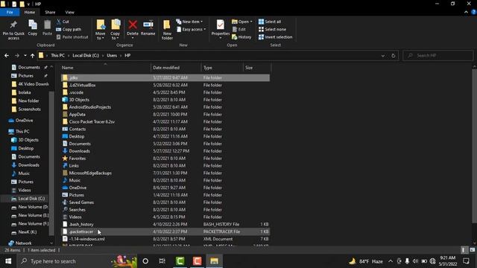Select Cisco Packet Tracer 6.2sv folder

click(x=165, y=121)
